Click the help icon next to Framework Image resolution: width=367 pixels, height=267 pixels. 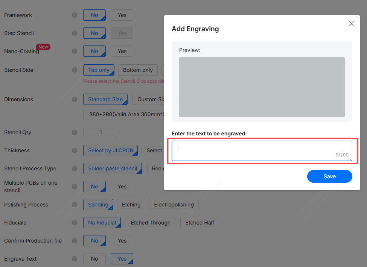coord(75,15)
